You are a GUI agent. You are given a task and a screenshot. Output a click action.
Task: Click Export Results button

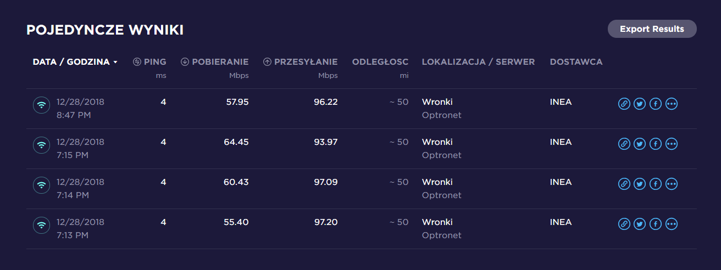[x=652, y=29]
